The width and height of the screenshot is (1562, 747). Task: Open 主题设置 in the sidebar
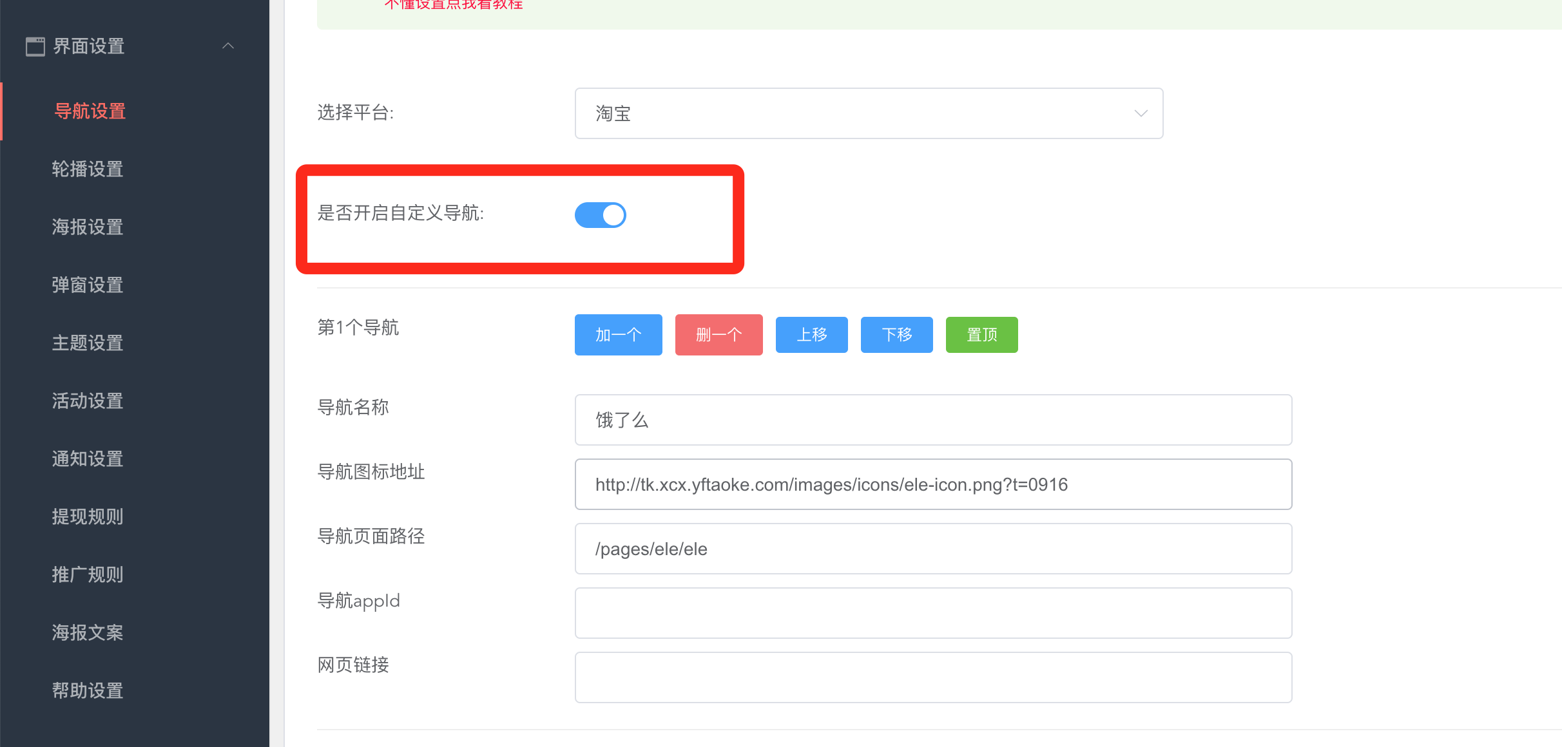(88, 343)
